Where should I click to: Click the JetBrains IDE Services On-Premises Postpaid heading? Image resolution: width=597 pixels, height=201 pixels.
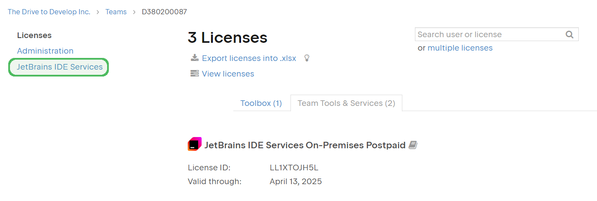pyautogui.click(x=305, y=145)
